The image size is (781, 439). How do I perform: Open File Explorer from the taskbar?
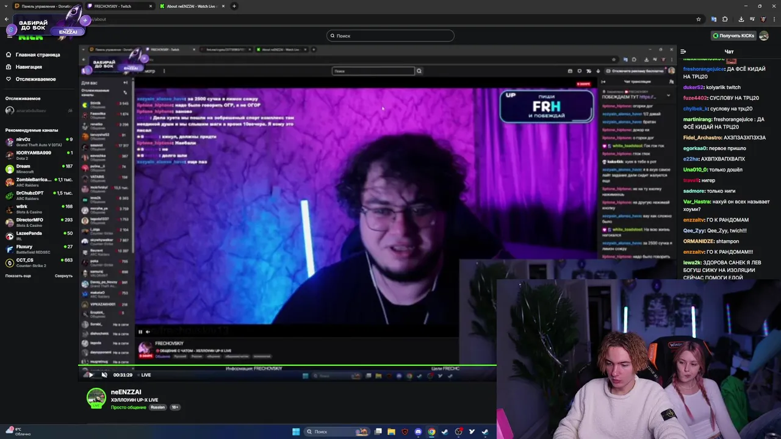click(x=391, y=432)
